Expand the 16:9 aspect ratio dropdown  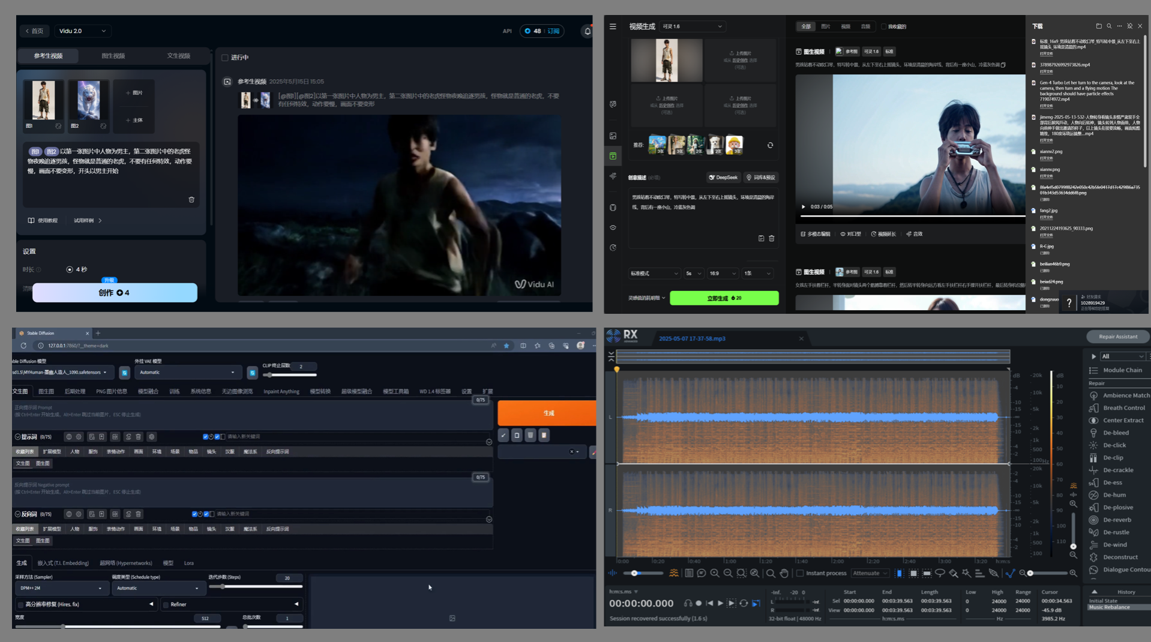(x=722, y=274)
